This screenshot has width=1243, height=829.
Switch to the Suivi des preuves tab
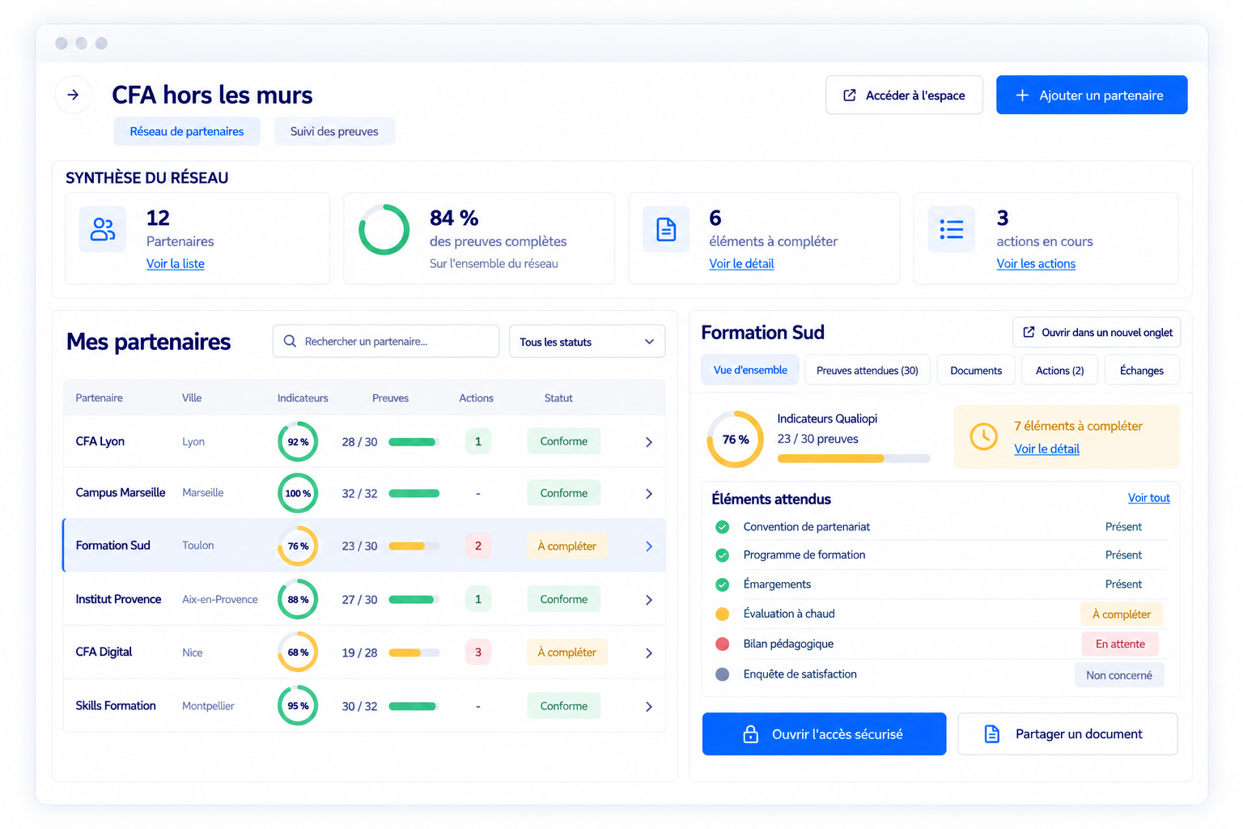(334, 131)
